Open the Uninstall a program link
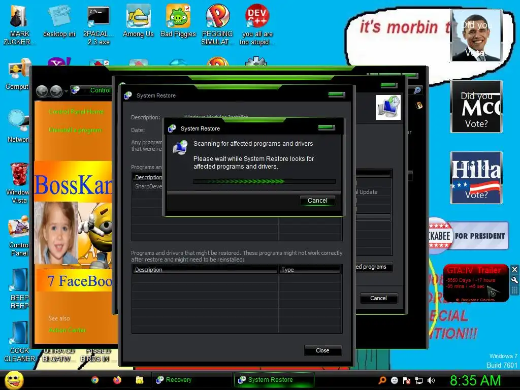Image resolution: width=520 pixels, height=390 pixels. point(75,130)
